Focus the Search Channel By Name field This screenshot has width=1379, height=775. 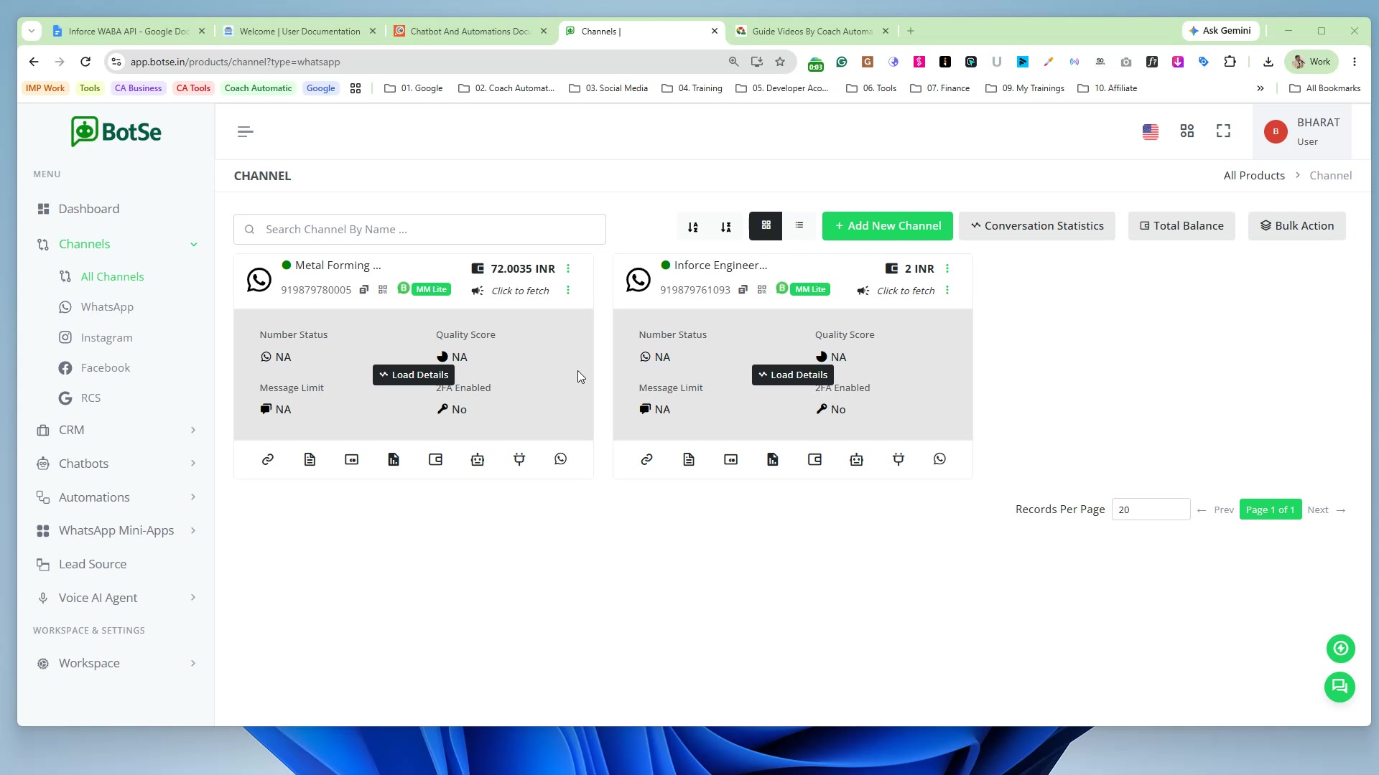419,230
